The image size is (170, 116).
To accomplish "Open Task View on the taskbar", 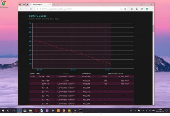I will coord(14,111).
